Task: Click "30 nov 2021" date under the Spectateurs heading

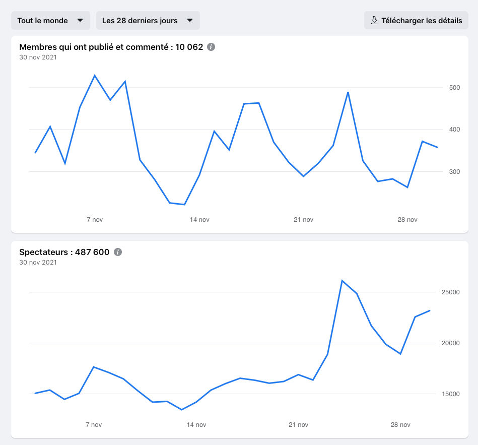Action: 38,263
